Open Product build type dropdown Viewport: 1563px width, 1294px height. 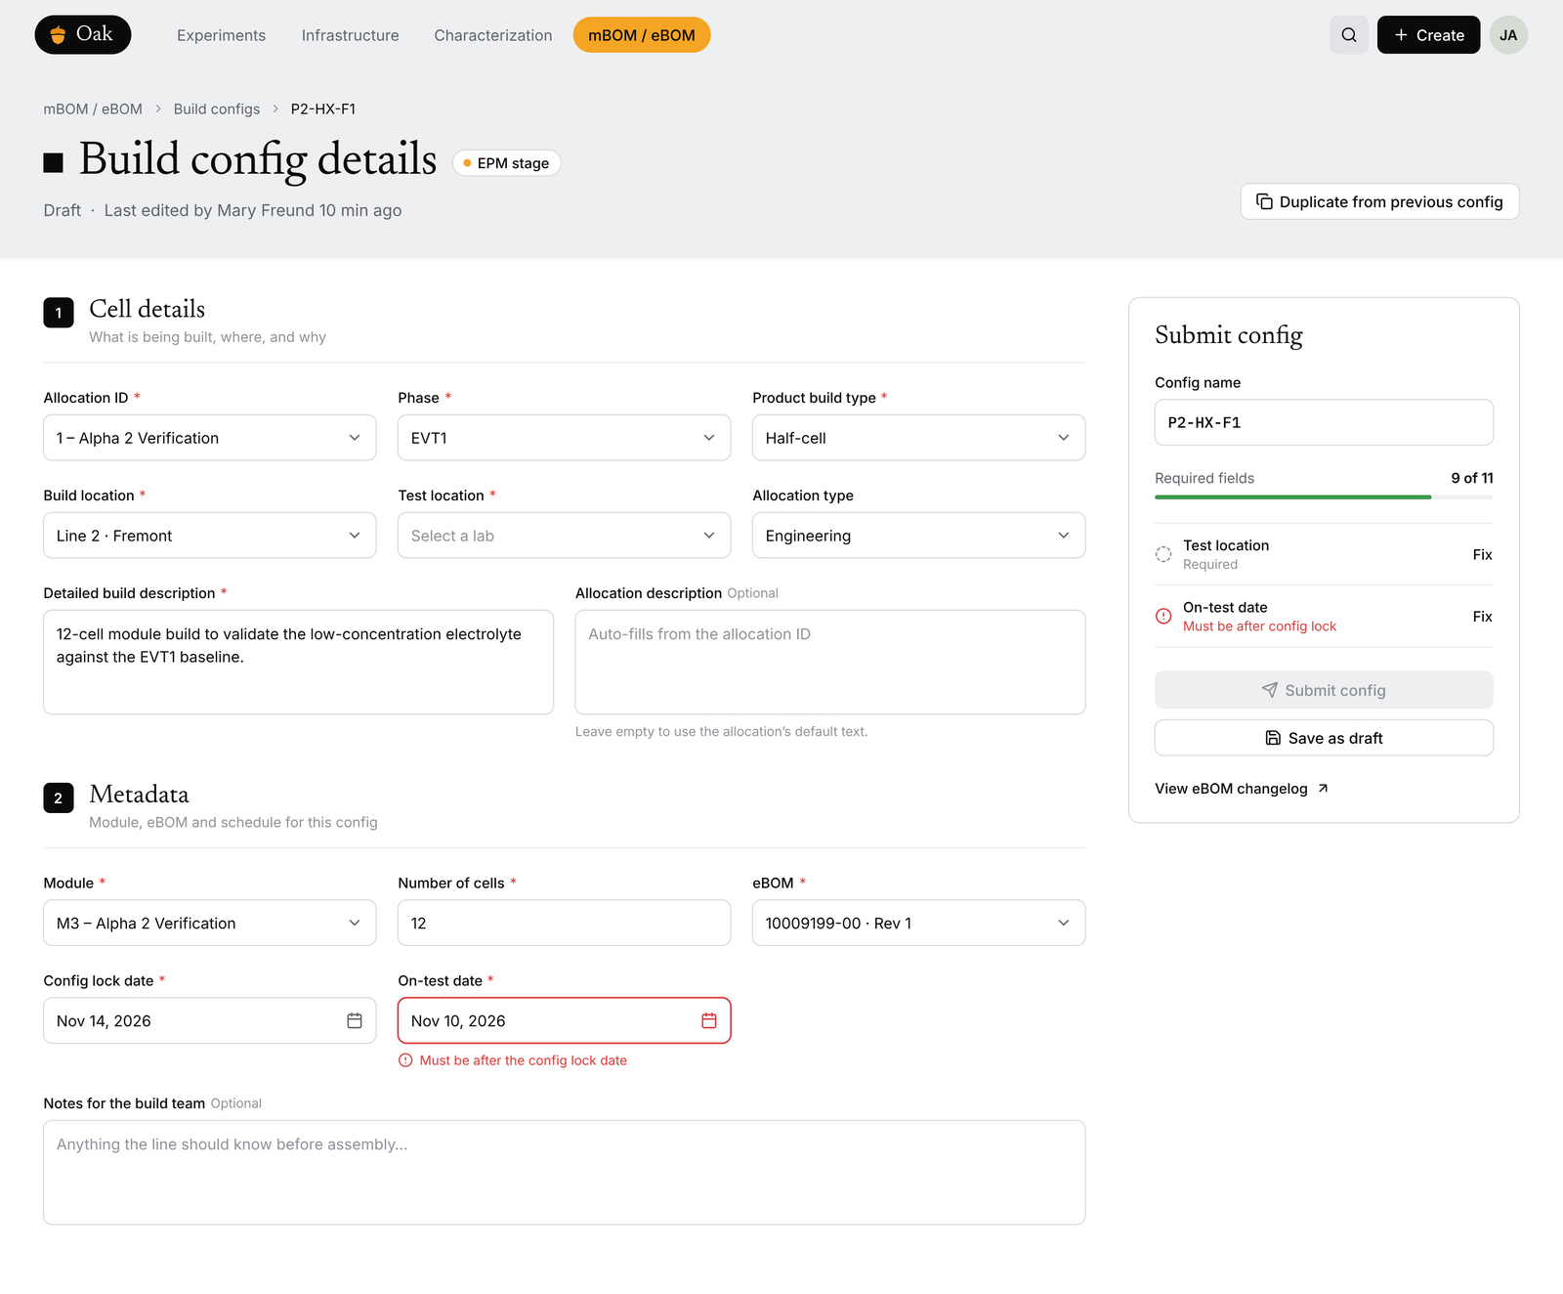[918, 438]
